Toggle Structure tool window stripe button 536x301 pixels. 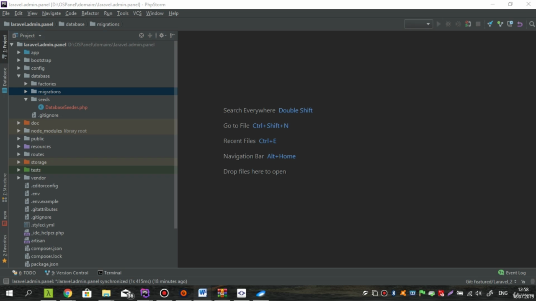[5, 188]
